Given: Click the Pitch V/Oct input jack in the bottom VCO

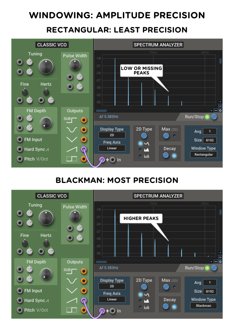Looking at the screenshot, I should (x=20, y=310).
